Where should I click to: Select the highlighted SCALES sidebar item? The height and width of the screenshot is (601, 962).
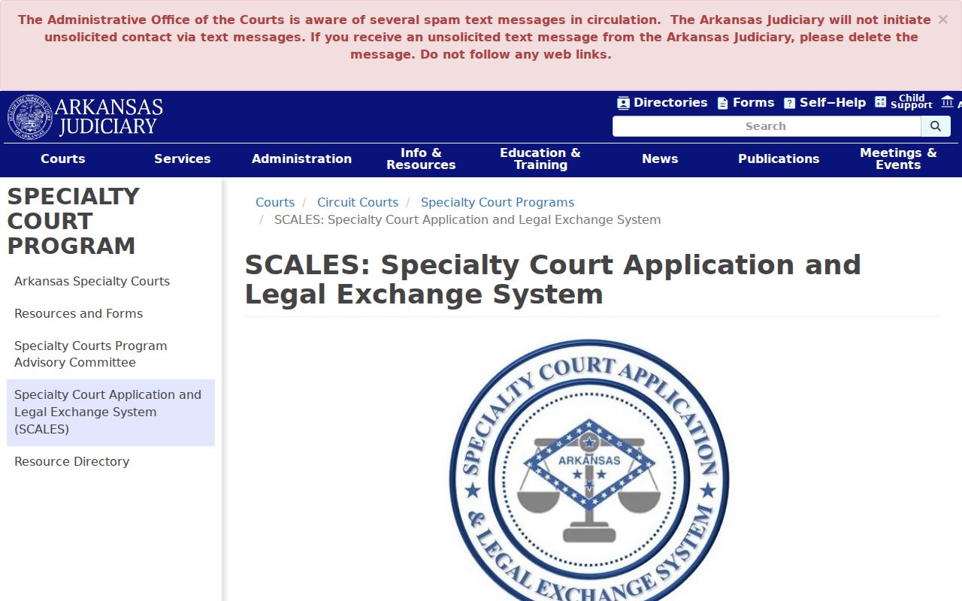110,412
